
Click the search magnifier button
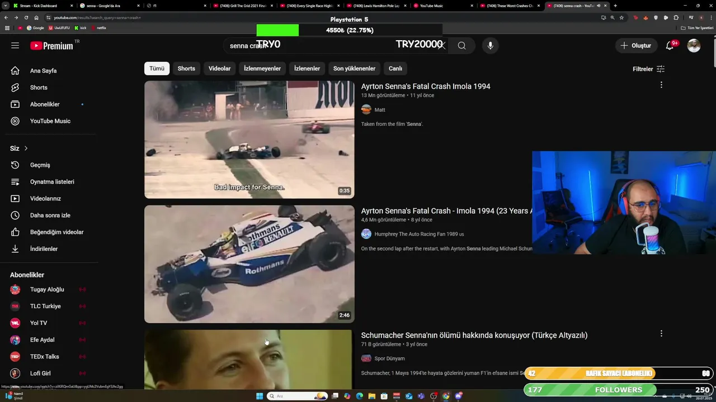coord(461,46)
